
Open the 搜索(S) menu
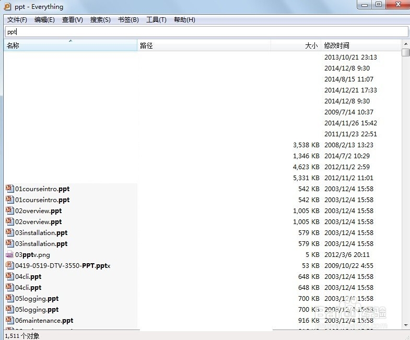100,20
